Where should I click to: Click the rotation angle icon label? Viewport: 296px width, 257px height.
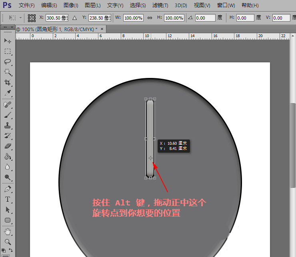(x=190, y=18)
